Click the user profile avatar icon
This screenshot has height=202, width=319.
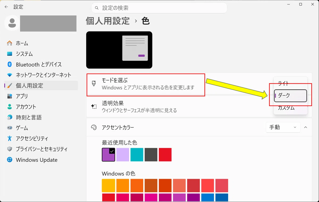pyautogui.click(x=12, y=23)
